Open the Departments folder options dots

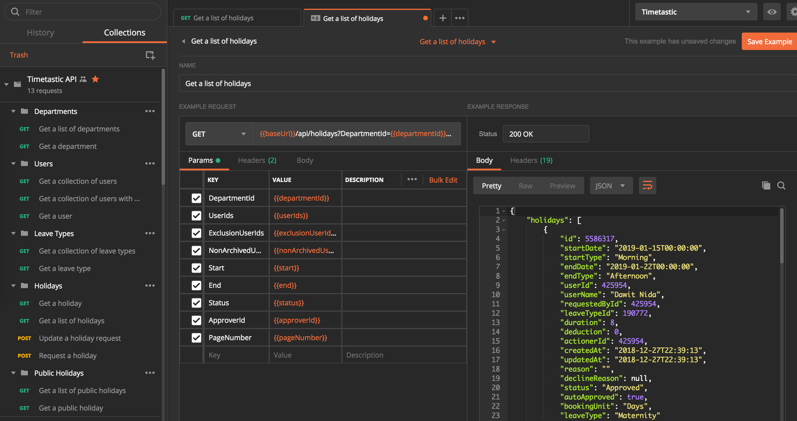(x=150, y=111)
